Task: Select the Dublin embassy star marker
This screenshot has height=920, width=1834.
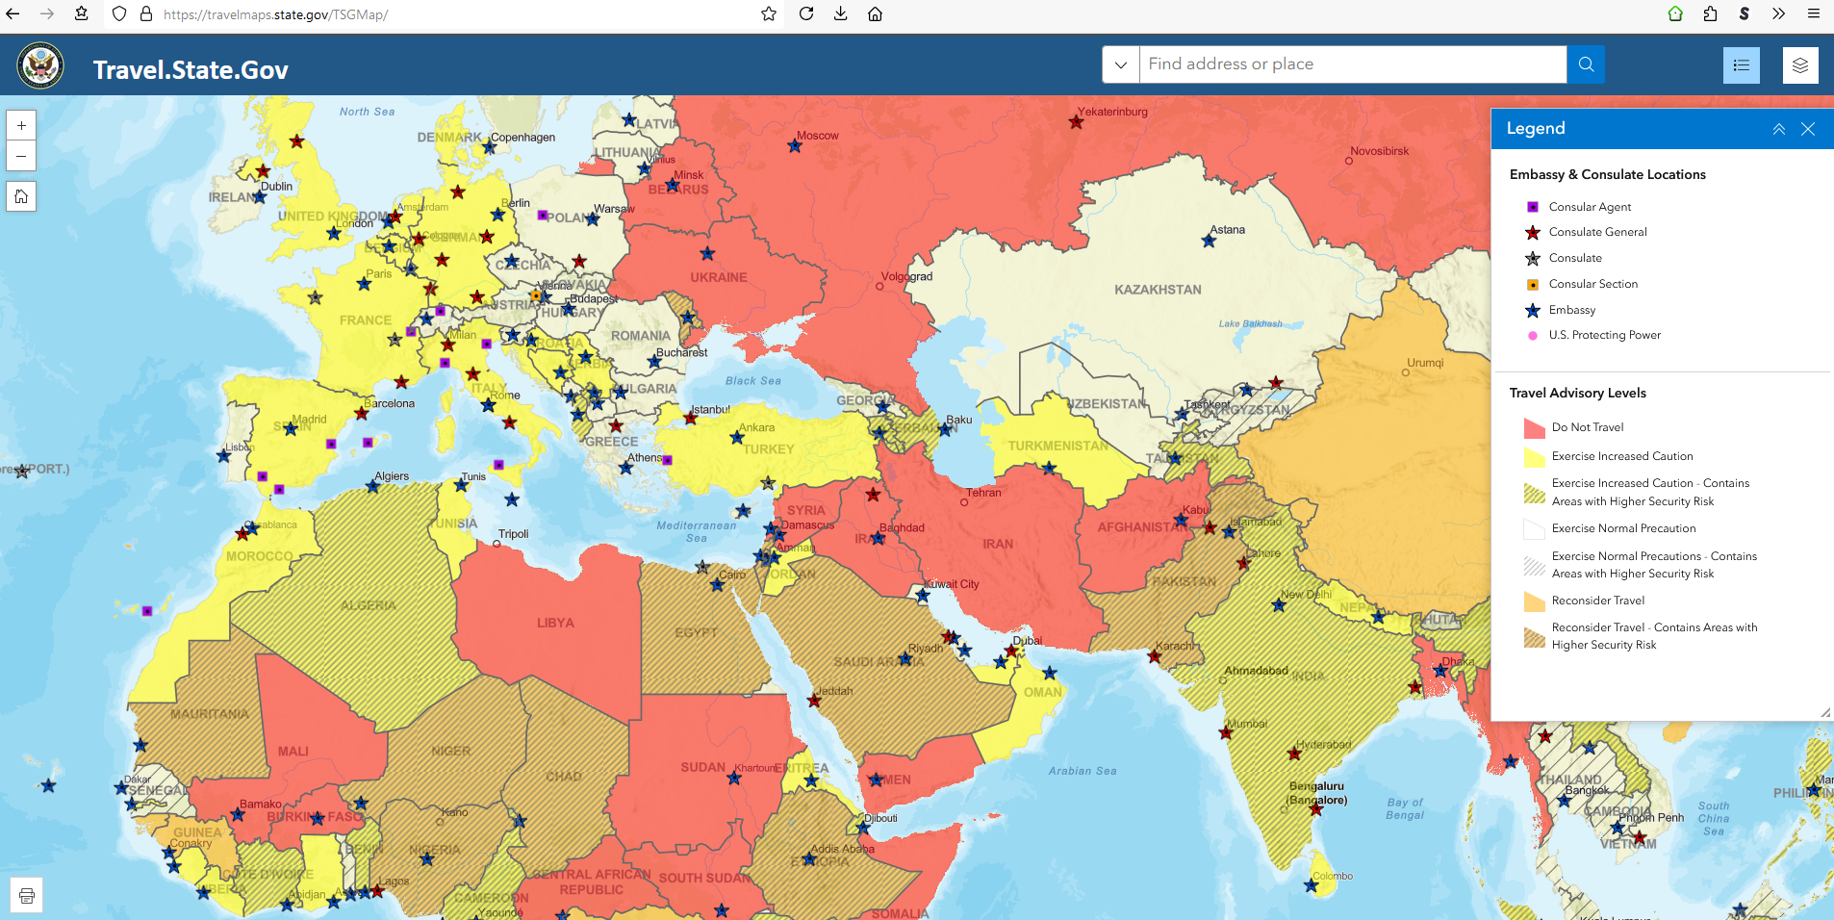Action: click(x=260, y=197)
